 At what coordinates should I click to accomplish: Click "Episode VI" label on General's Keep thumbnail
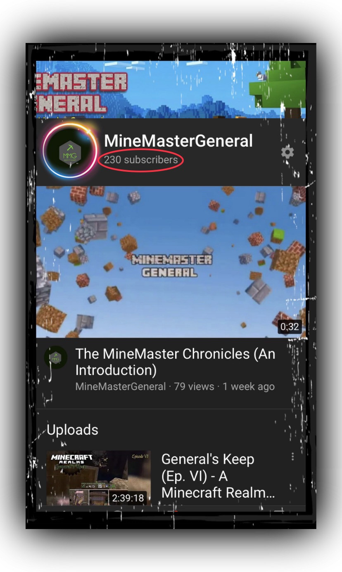point(140,456)
